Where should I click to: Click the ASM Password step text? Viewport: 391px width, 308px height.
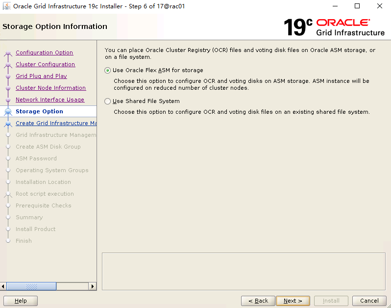pos(36,158)
